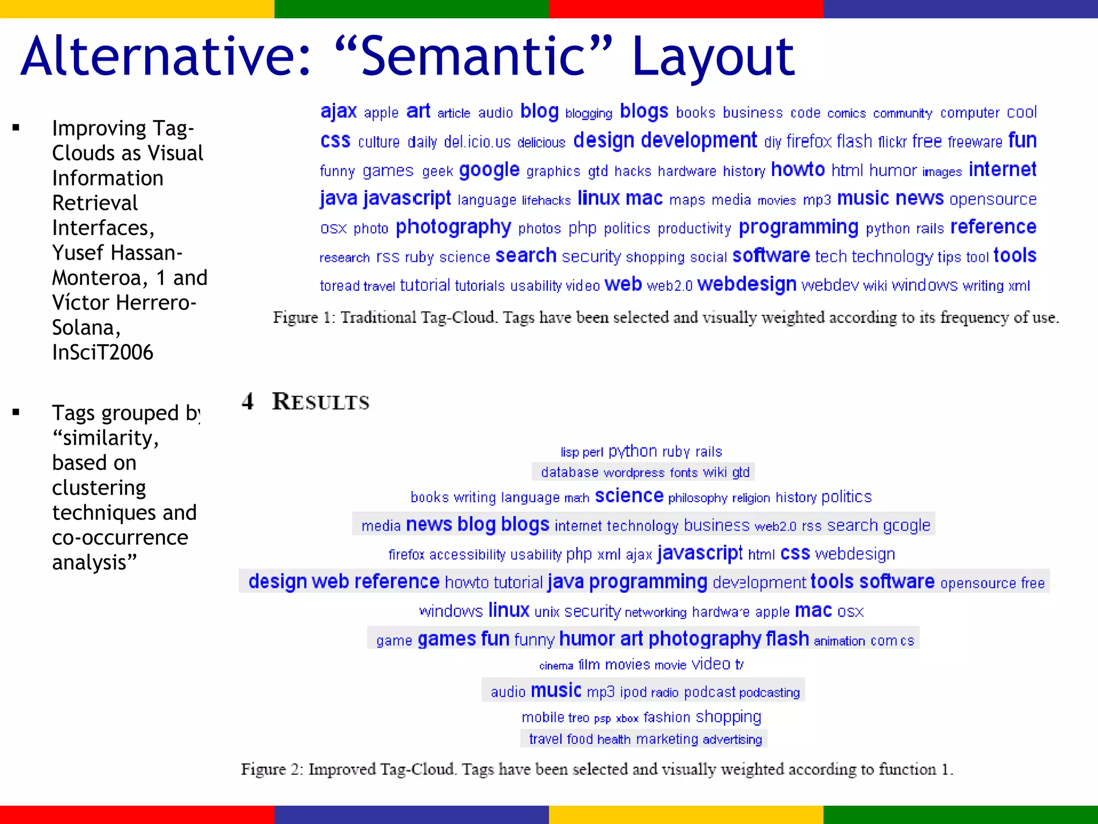1098x824 pixels.
Task: Click the "webdev" tag
Action: [830, 285]
